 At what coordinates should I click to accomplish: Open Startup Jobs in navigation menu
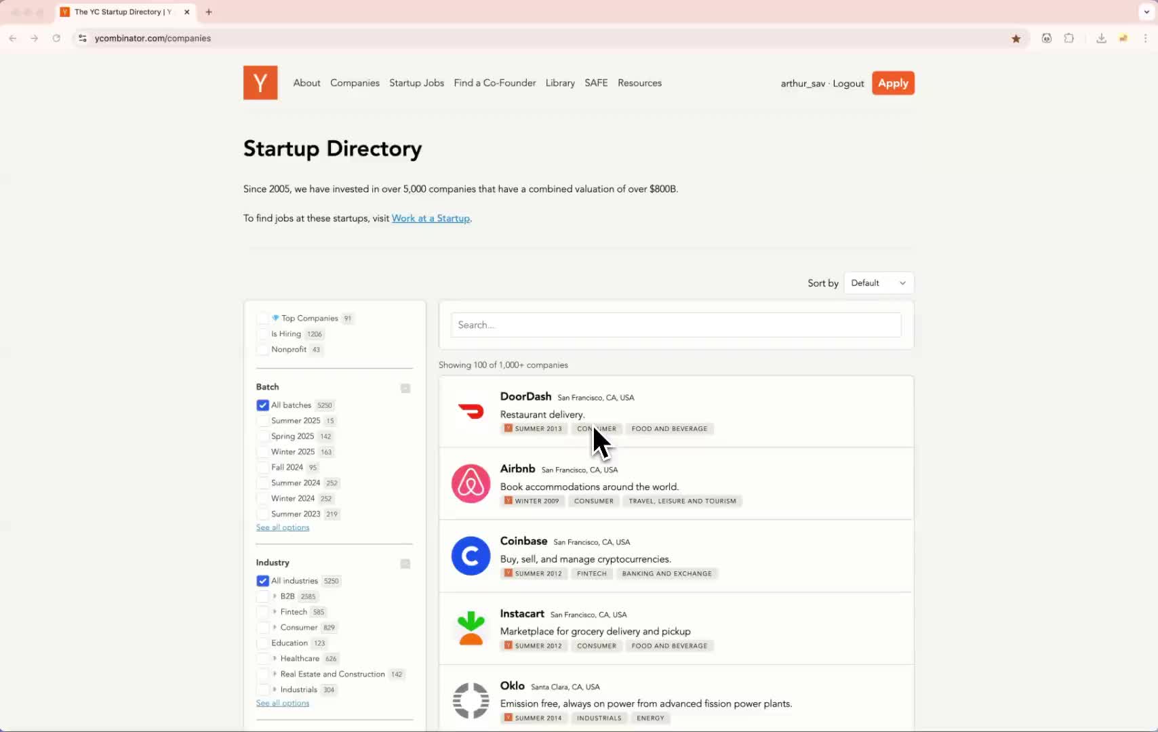pos(416,83)
